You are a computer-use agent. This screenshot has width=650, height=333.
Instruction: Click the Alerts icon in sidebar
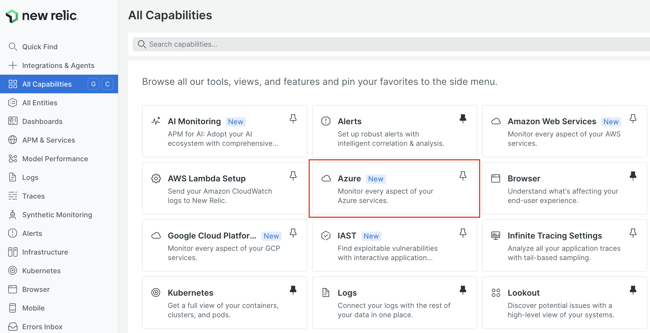[x=13, y=233]
